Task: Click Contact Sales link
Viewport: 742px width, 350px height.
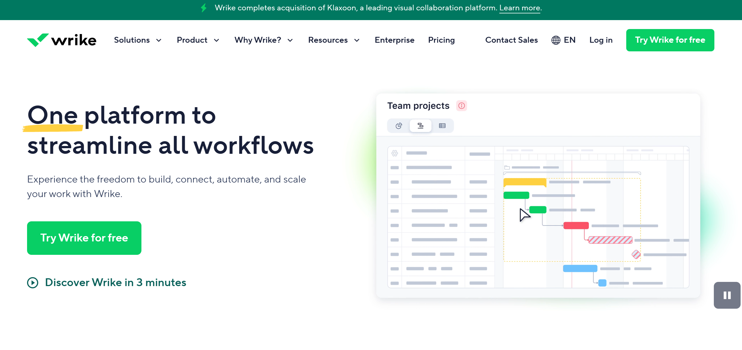Action: click(x=511, y=40)
